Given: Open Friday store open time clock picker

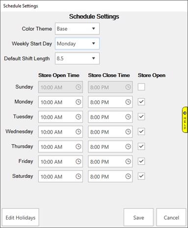Looking at the screenshot, I should click(x=79, y=162).
